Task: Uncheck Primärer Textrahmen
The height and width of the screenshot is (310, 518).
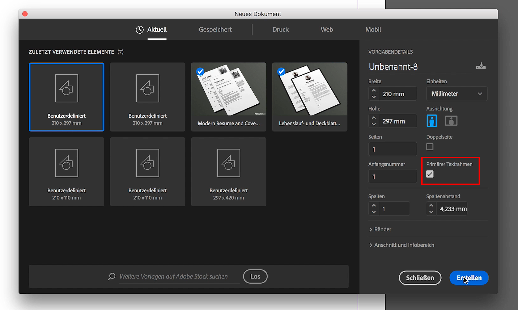Action: coord(430,174)
